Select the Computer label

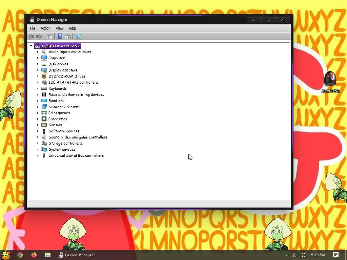pyautogui.click(x=57, y=58)
